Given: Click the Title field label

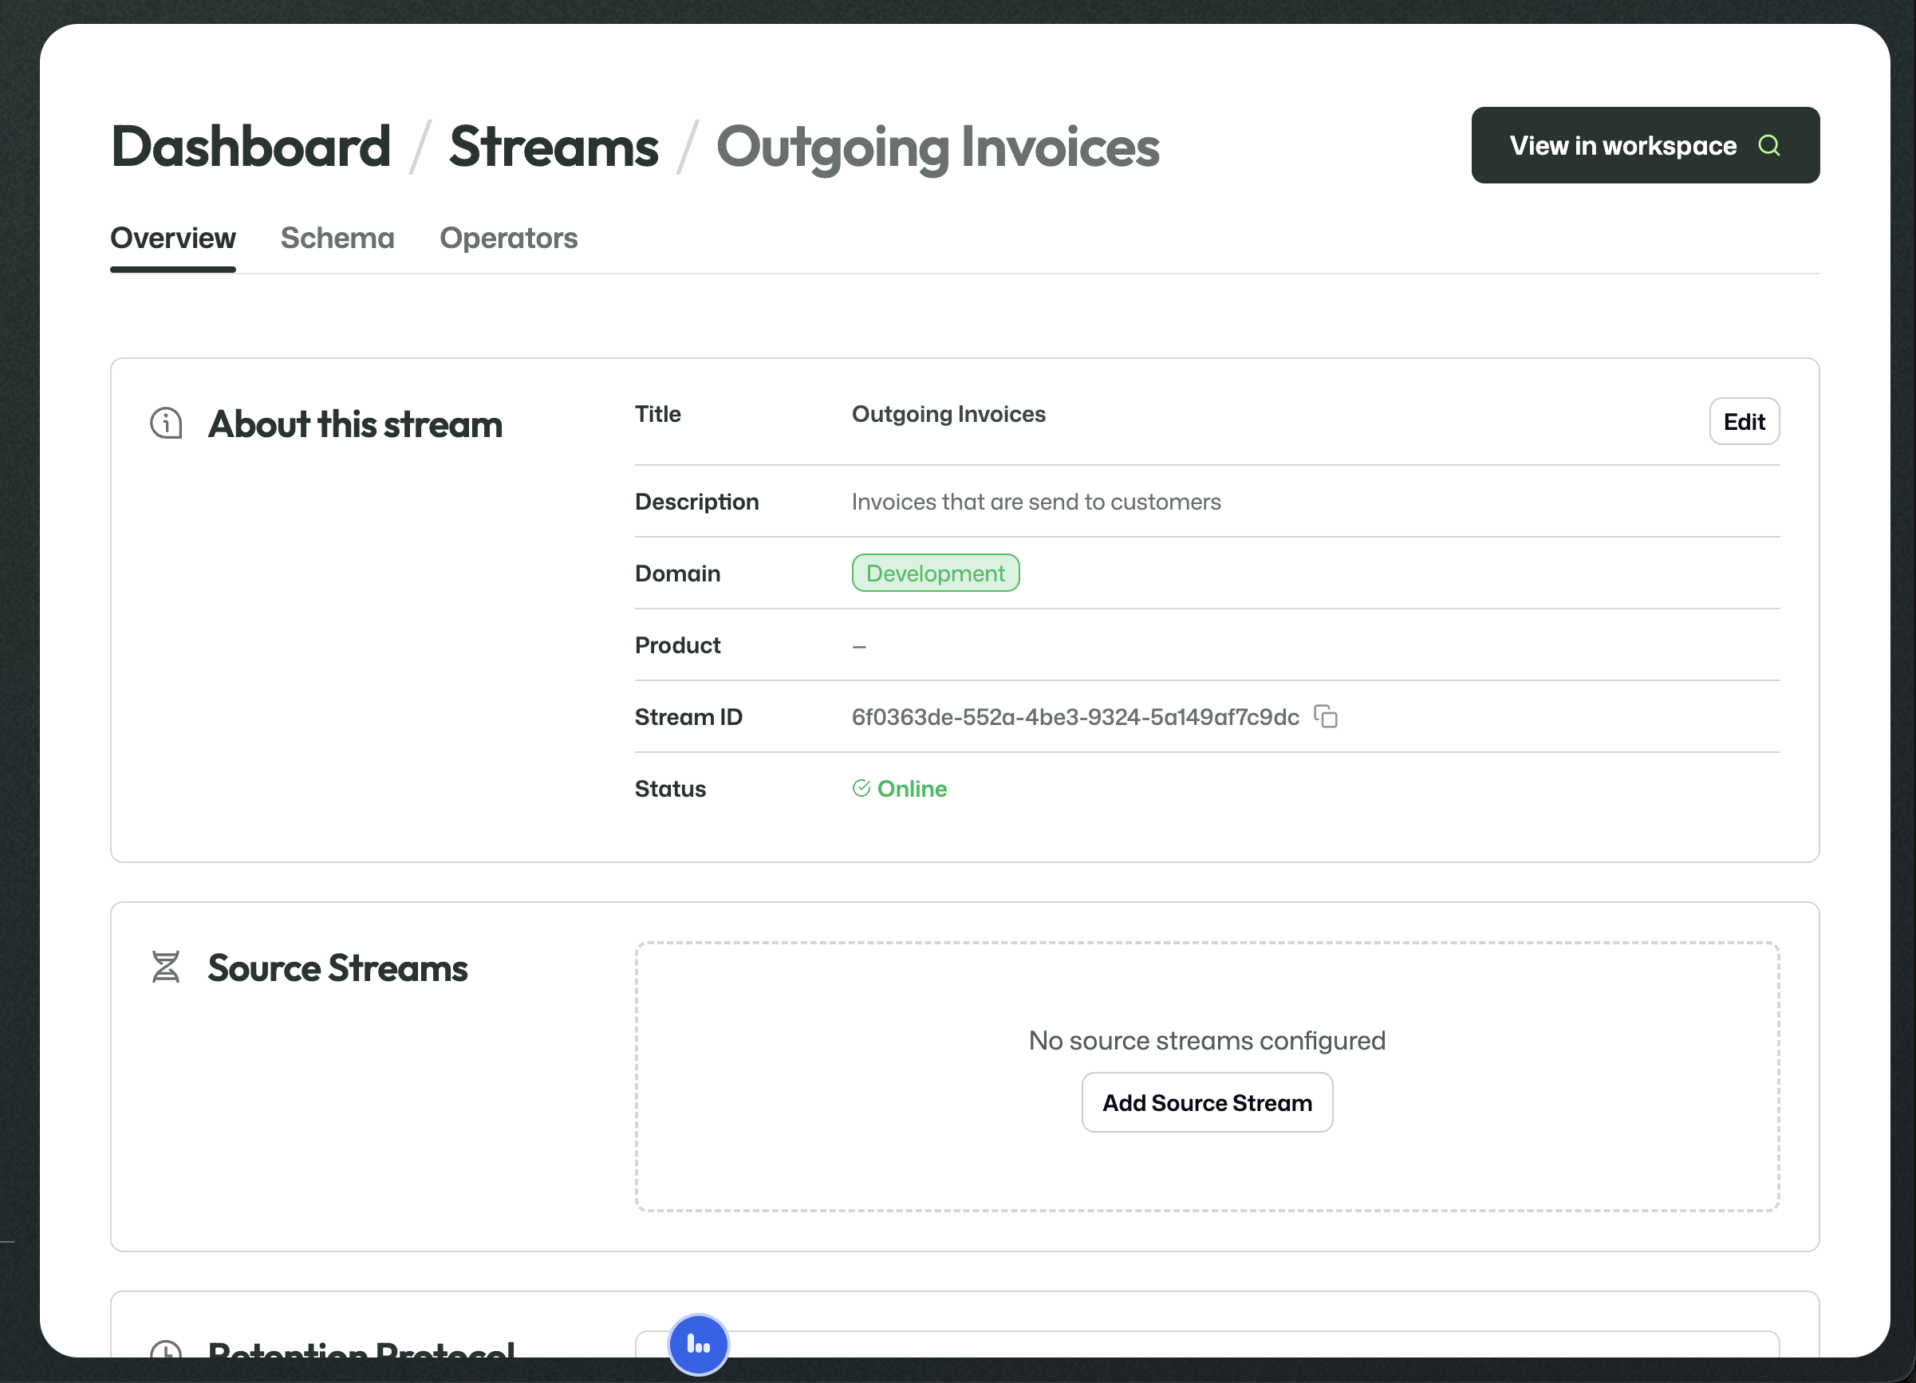Looking at the screenshot, I should (657, 414).
